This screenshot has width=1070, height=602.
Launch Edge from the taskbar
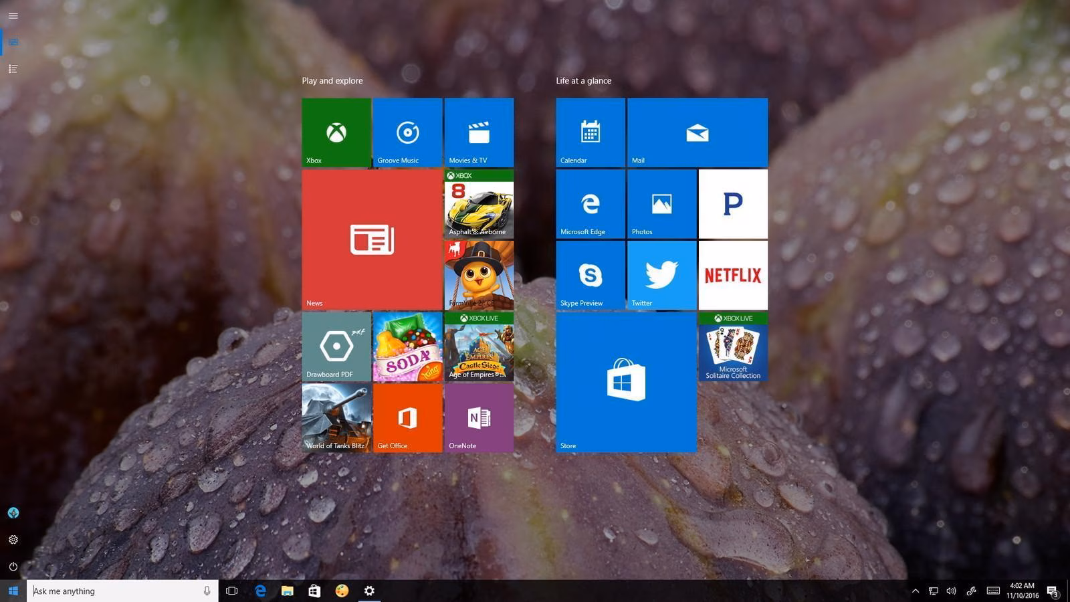click(260, 591)
